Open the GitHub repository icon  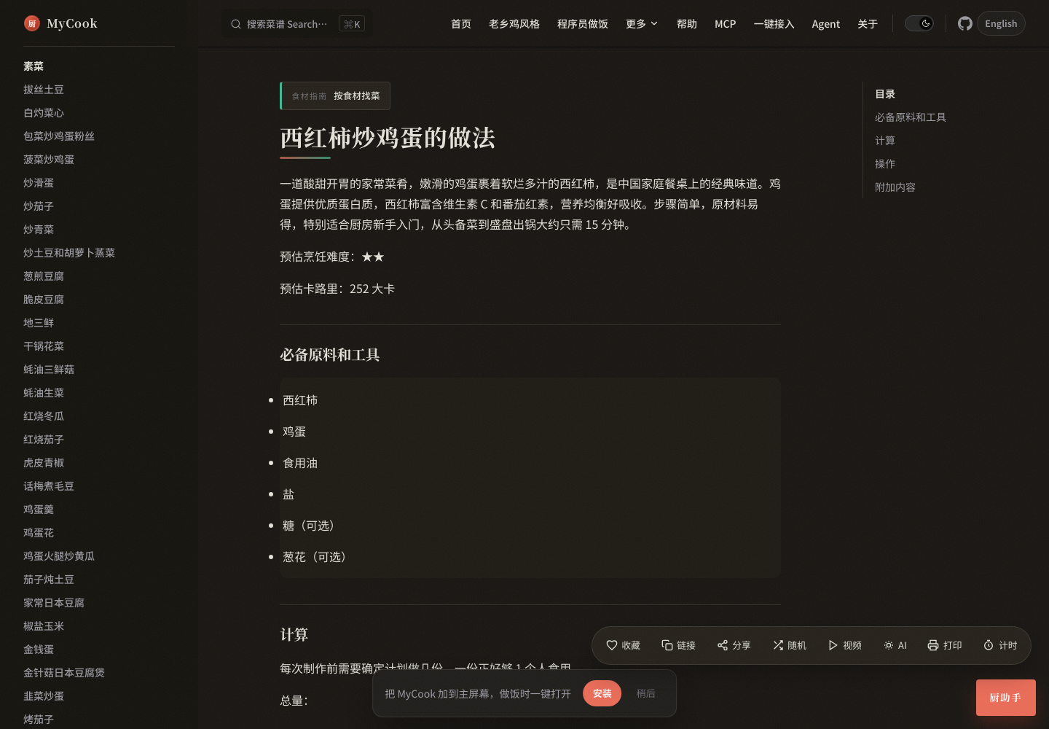965,23
